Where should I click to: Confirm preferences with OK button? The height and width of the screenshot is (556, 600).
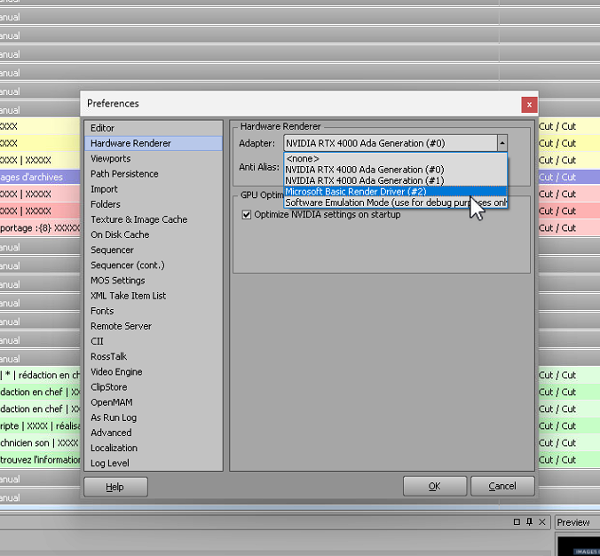(435, 487)
